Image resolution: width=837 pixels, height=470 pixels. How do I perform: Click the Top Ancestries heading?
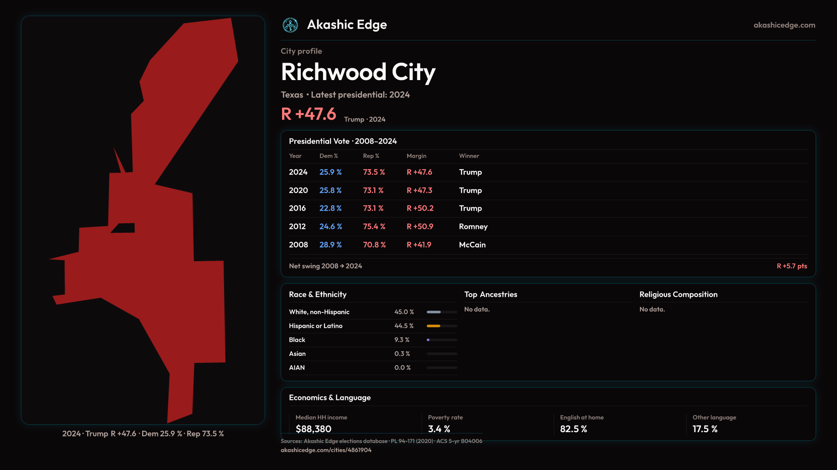click(490, 295)
